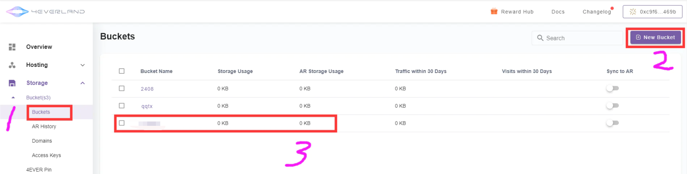The height and width of the screenshot is (174, 687).
Task: Click the search magnifier icon
Action: [540, 38]
